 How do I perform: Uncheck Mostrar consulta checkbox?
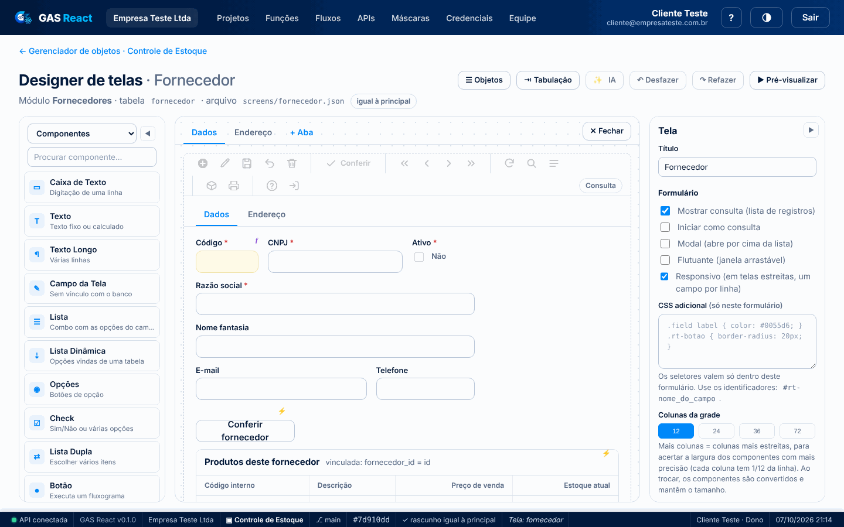pos(665,211)
